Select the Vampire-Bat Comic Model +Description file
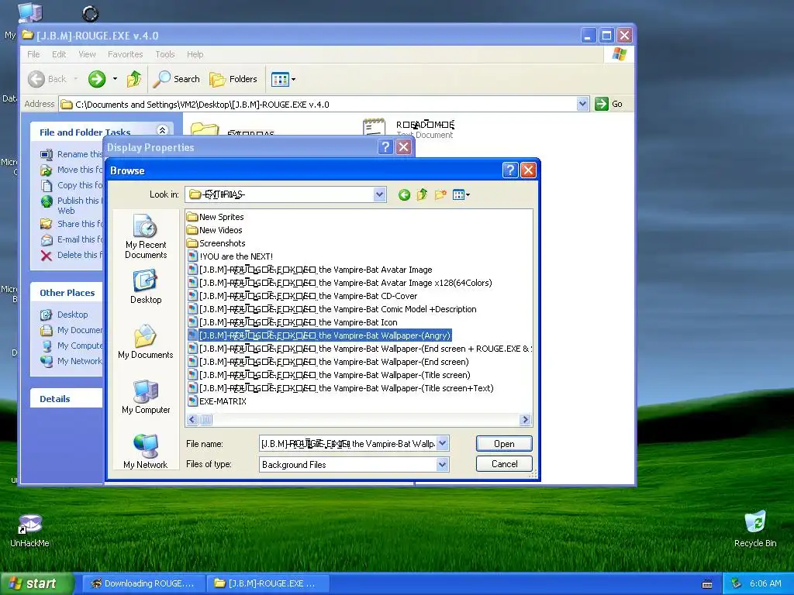The height and width of the screenshot is (595, 794). click(332, 308)
